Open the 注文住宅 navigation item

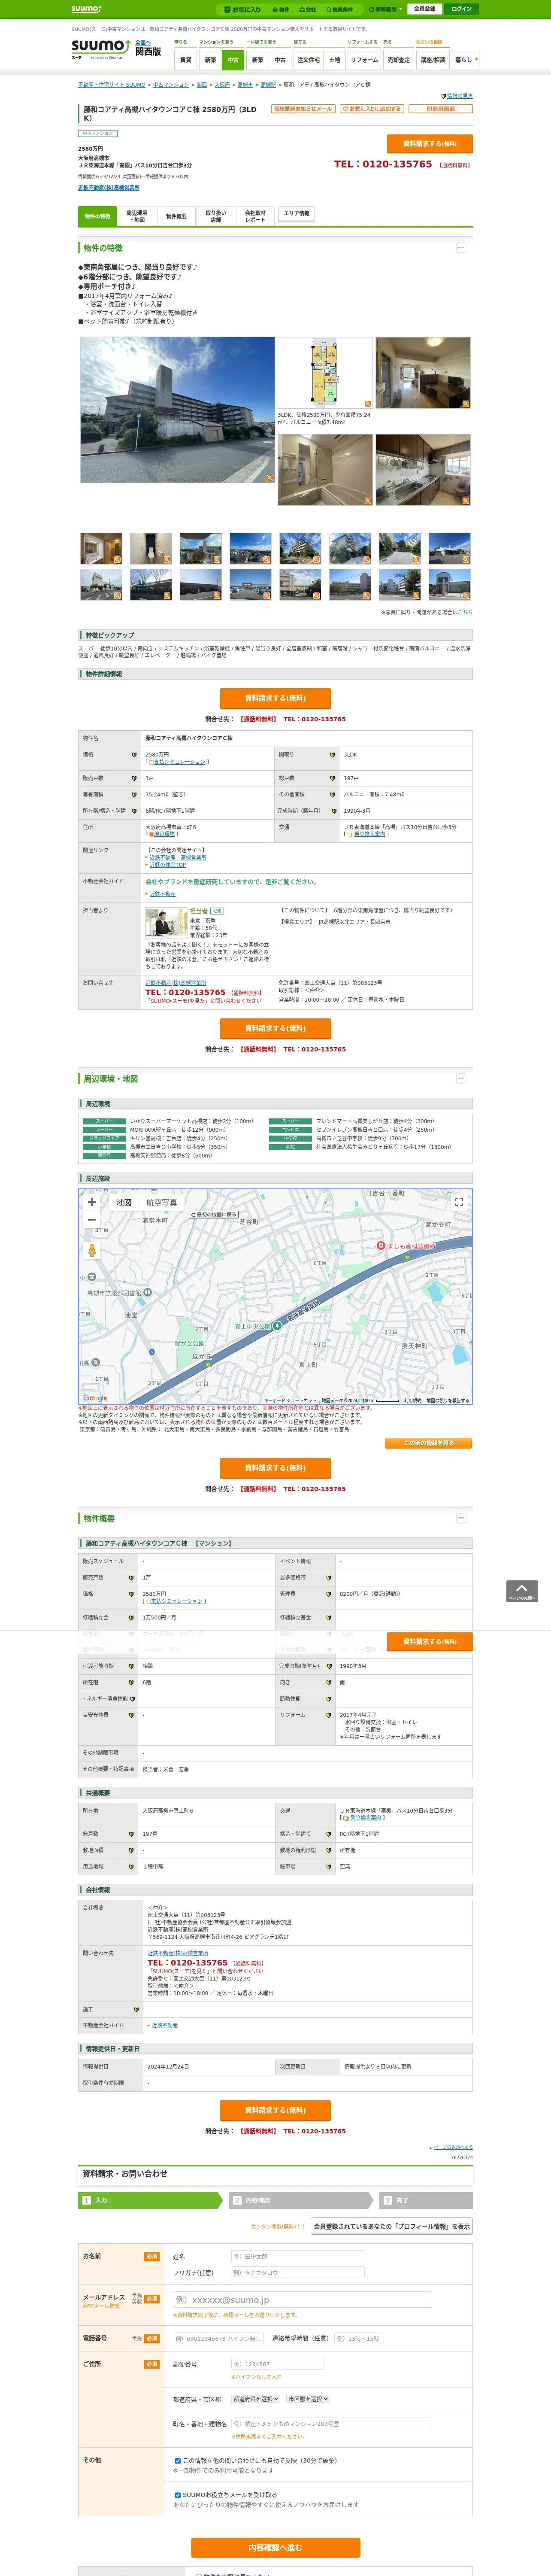pos(308,60)
